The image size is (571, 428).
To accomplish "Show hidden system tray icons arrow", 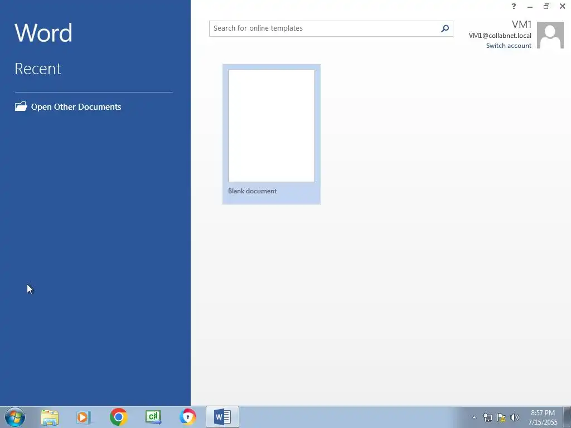I will 474,417.
